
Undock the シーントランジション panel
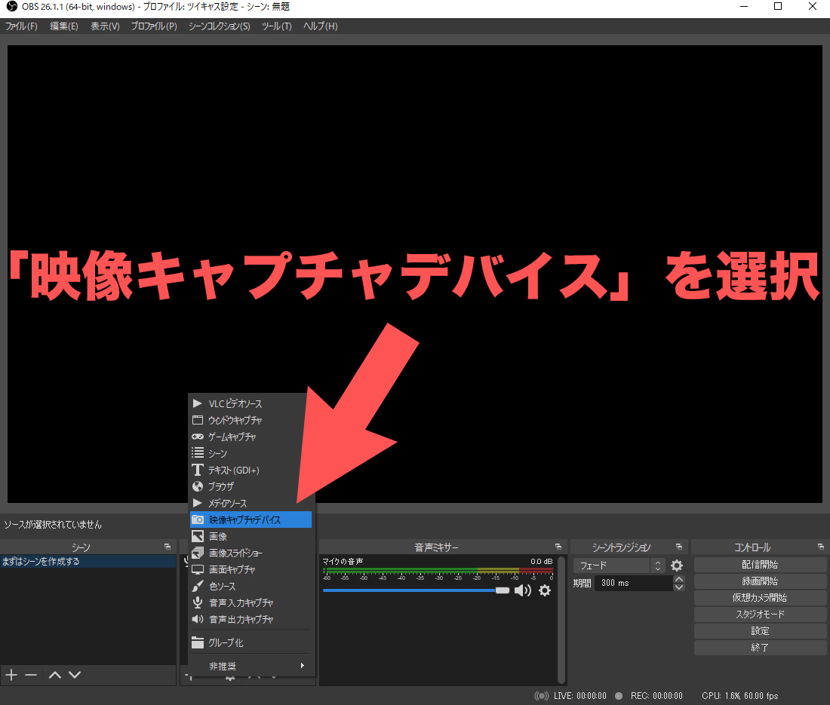[x=679, y=547]
